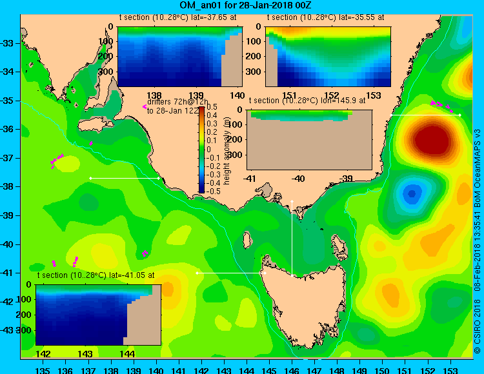Click the white section line west of Tasmania
Image resolution: width=484 pixels, height=374 pixels.
coord(231,273)
